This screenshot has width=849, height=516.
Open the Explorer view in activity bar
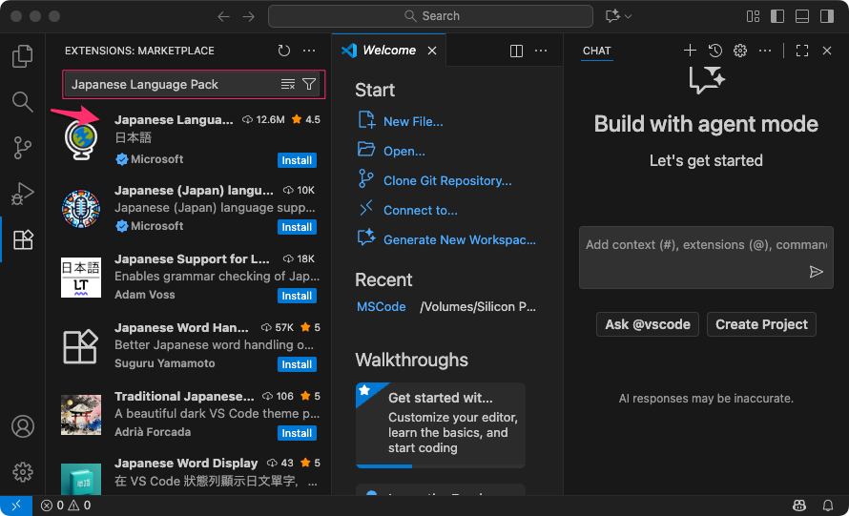[23, 56]
